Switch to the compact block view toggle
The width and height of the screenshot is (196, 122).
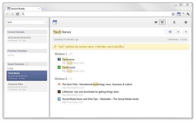156,22
